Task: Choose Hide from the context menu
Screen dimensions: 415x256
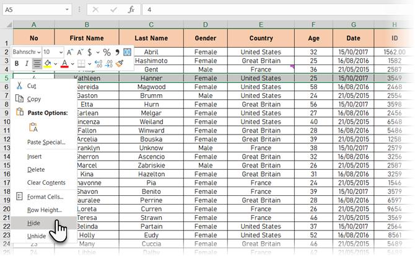Action: tap(44, 223)
